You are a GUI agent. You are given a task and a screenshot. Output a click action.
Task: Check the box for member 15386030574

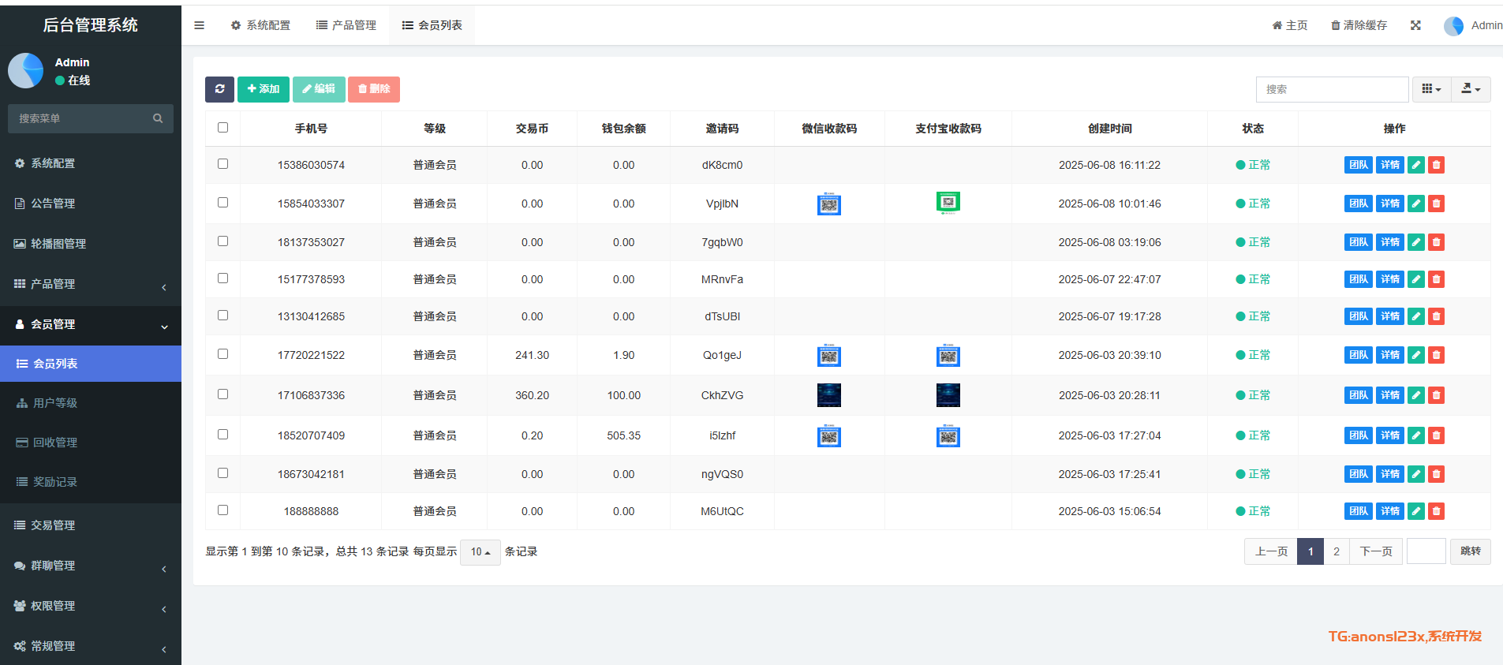(x=223, y=164)
